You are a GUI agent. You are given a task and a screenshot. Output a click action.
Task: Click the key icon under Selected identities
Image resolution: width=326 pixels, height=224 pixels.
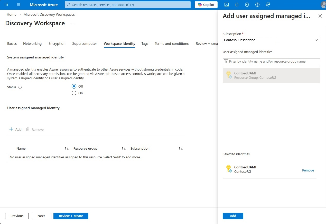click(229, 169)
